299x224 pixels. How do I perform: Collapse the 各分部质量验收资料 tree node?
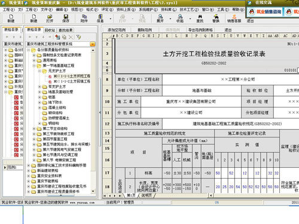pos(28,50)
